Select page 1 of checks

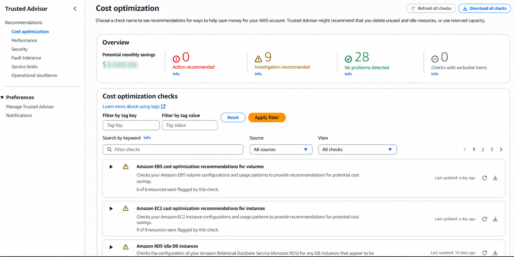click(x=474, y=150)
